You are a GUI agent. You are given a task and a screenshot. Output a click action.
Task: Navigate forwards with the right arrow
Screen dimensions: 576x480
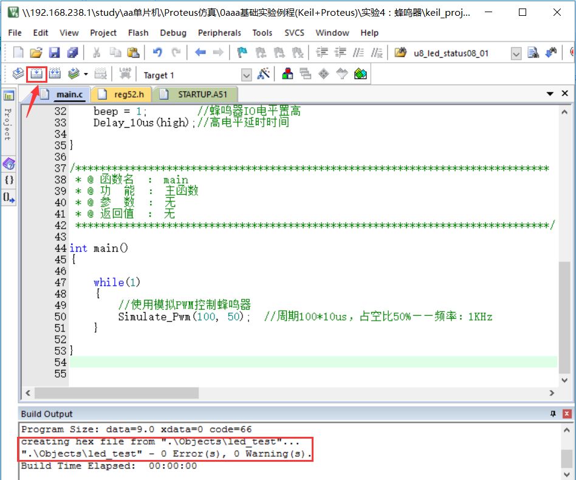(218, 52)
